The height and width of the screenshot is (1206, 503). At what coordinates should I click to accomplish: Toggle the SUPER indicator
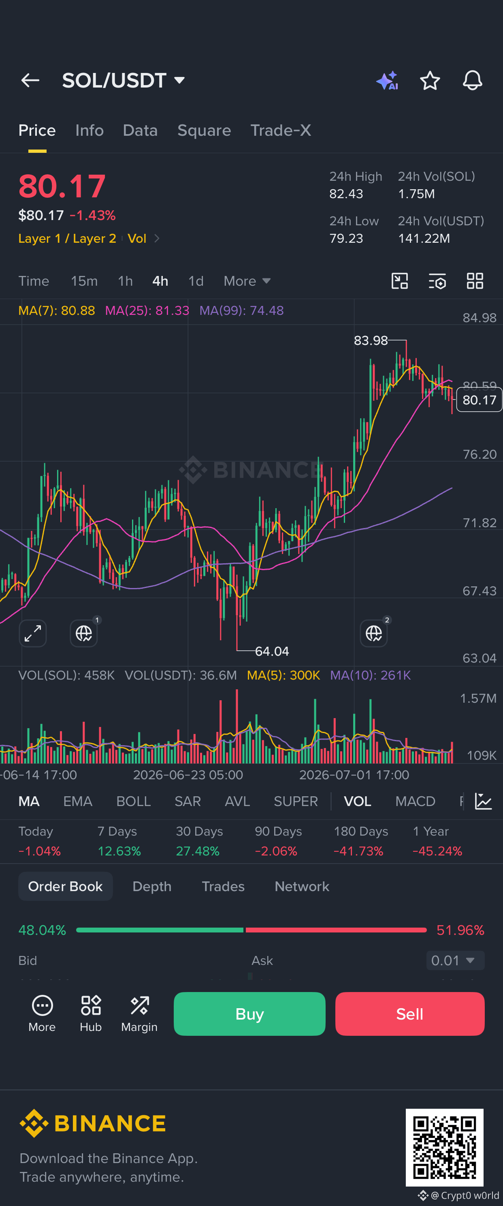tap(296, 801)
